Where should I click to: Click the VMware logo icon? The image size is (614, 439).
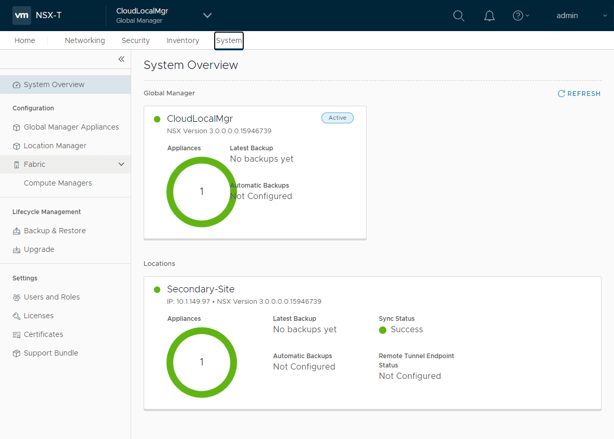pyautogui.click(x=21, y=15)
